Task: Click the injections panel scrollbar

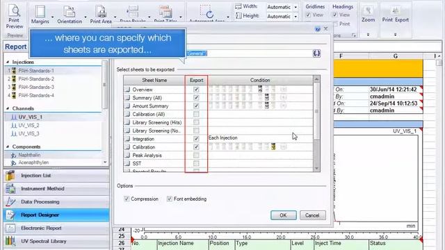Action: point(105,85)
